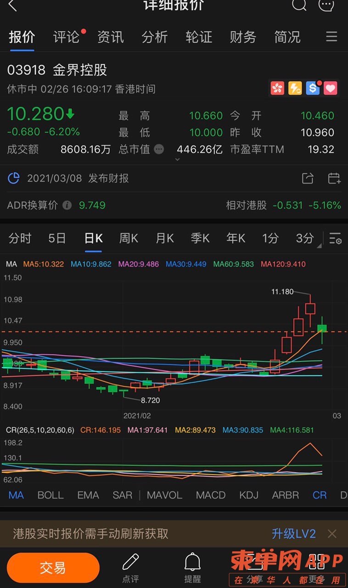Tap the MA4:116.581 indicator value
This screenshot has height=588, width=348.
(x=292, y=430)
